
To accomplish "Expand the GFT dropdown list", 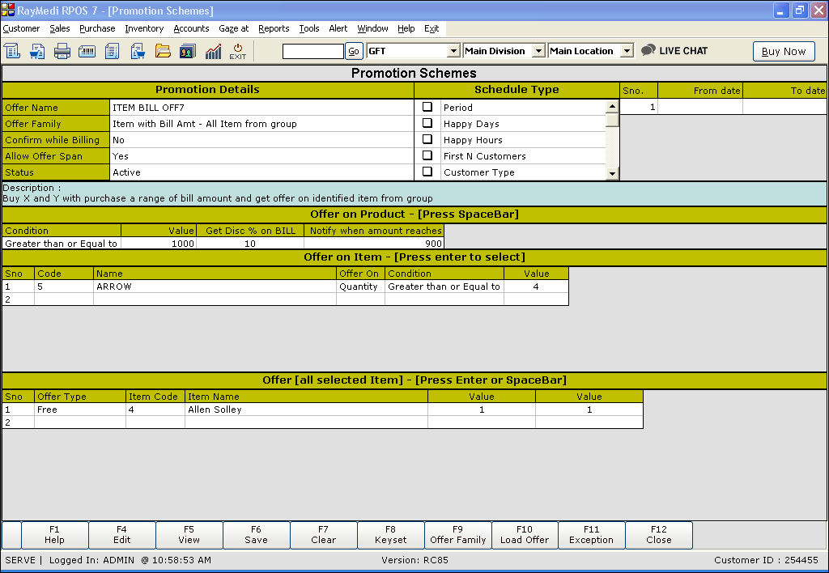I will 453,51.
